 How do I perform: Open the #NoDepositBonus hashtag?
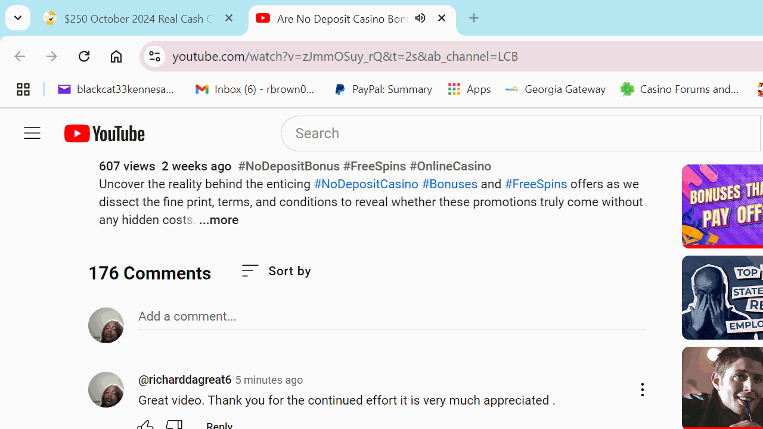tap(289, 166)
